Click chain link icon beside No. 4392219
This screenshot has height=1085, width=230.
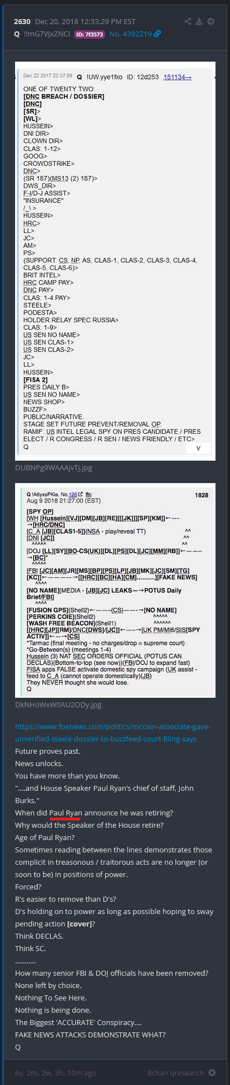click(157, 34)
